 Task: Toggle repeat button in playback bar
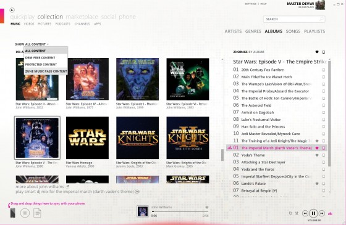coord(290,213)
